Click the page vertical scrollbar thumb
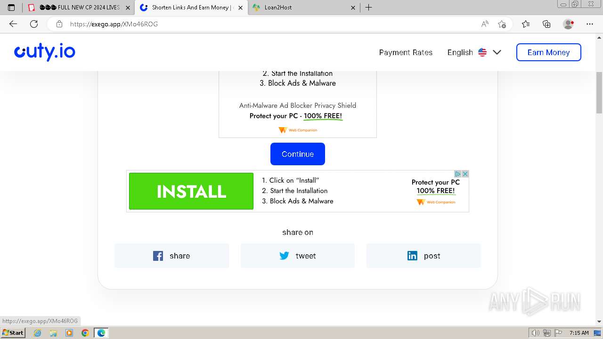This screenshot has height=339, width=603. [599, 93]
